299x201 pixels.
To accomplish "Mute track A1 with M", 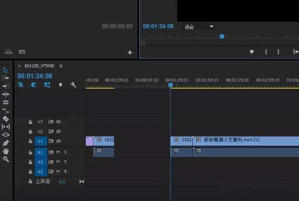I will point(58,152).
